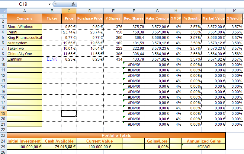Open the ELNK ticker hyperlink
This screenshot has height=154, width=244.
(52, 59)
